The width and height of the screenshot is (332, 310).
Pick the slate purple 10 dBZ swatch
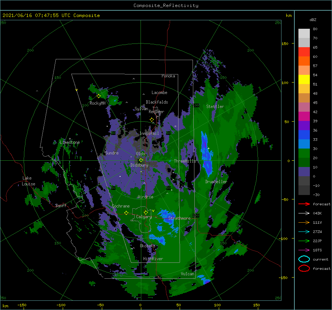304,171
